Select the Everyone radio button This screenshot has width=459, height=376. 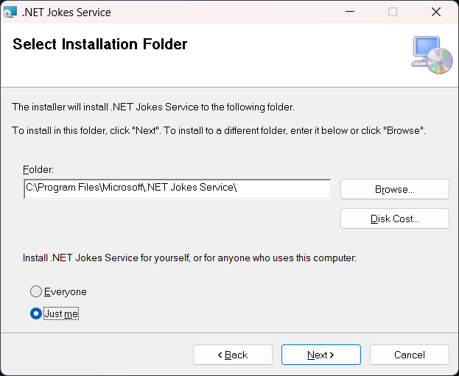pos(36,291)
